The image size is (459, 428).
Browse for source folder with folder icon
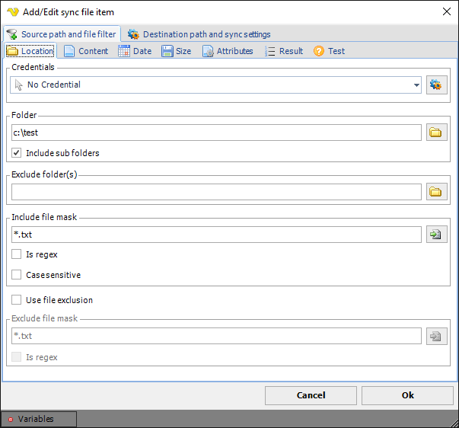tap(436, 133)
